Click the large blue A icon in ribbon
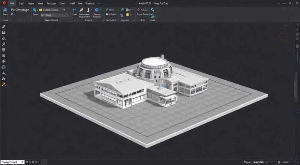The width and height of the screenshot is (300, 165). 5,10
